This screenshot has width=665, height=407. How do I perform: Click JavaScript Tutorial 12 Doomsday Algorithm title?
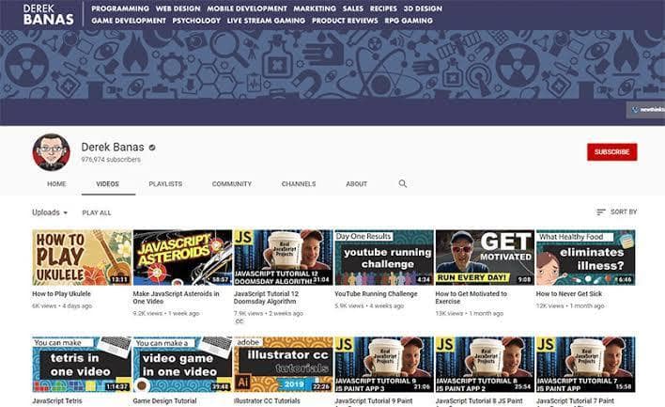click(267, 298)
